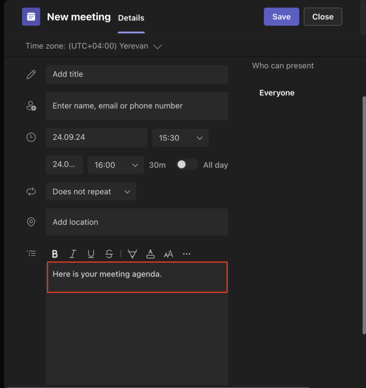
Task: Expand the Does not repeat dropdown
Action: (x=91, y=191)
